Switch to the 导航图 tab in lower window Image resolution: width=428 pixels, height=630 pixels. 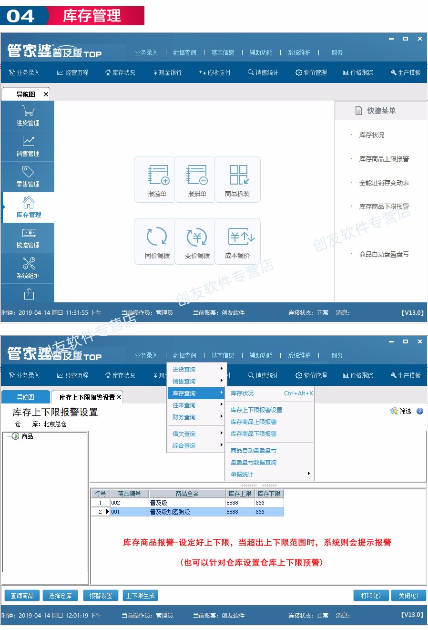pyautogui.click(x=26, y=397)
